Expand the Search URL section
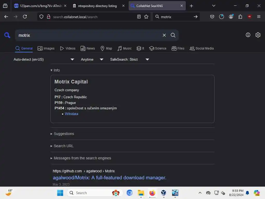 pos(62,146)
